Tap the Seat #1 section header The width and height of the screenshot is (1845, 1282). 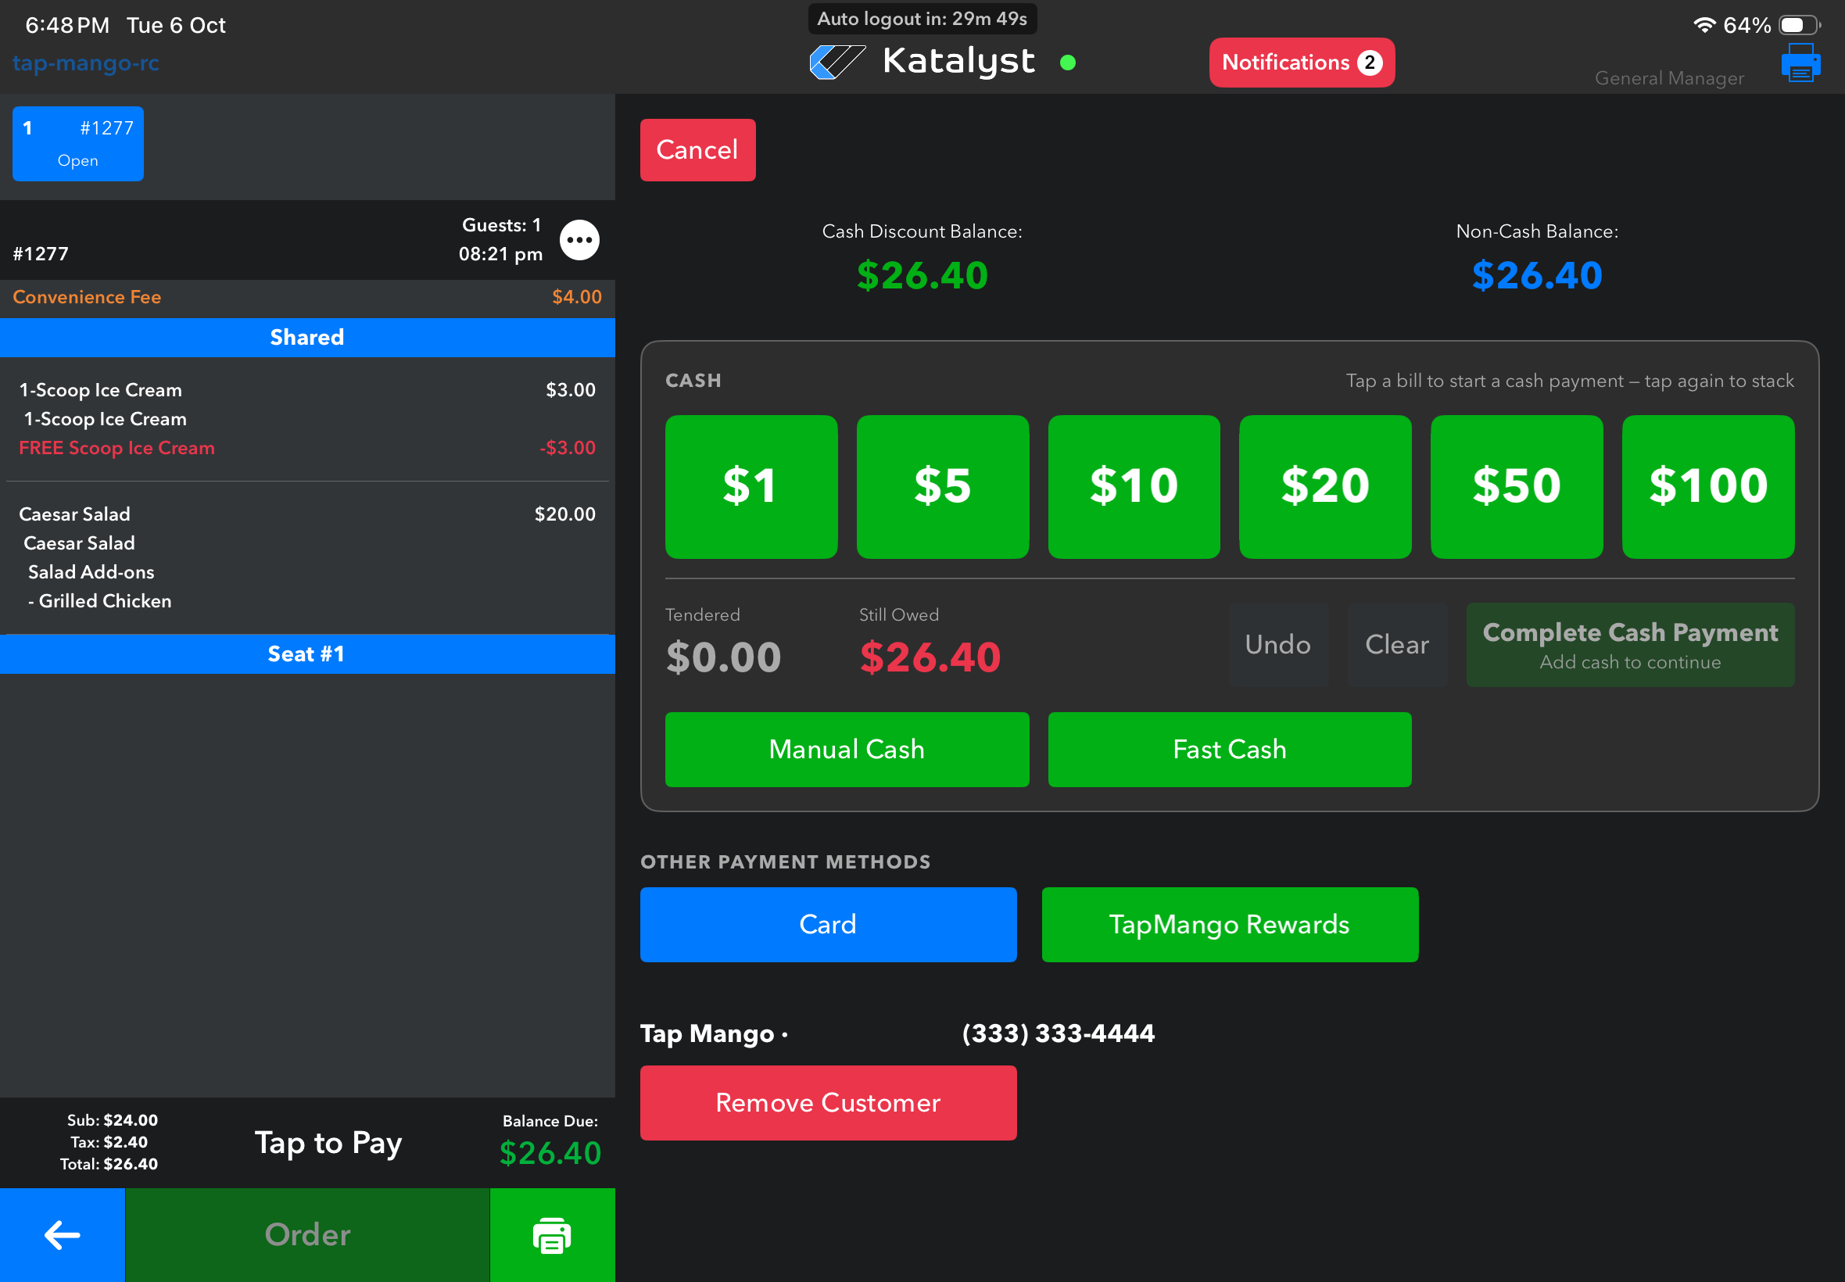click(308, 654)
